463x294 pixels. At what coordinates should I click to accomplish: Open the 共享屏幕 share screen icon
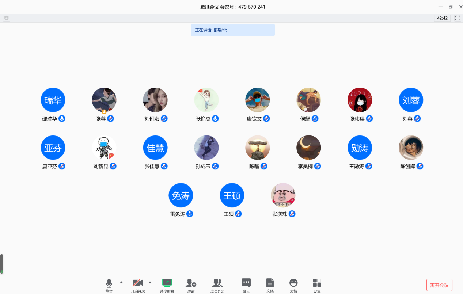click(x=167, y=283)
